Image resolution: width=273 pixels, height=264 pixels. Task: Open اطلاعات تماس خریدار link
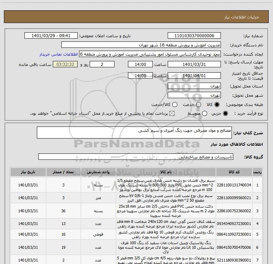point(58,54)
